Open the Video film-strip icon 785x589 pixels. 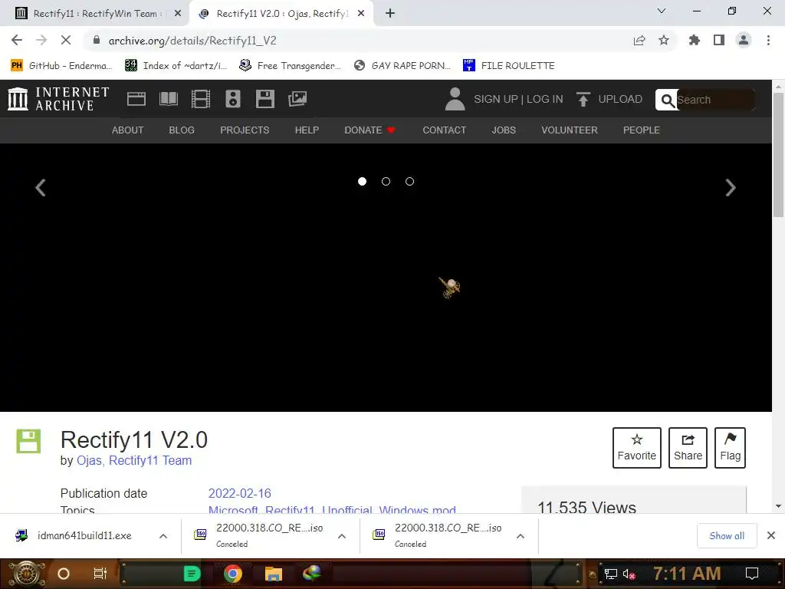point(201,99)
